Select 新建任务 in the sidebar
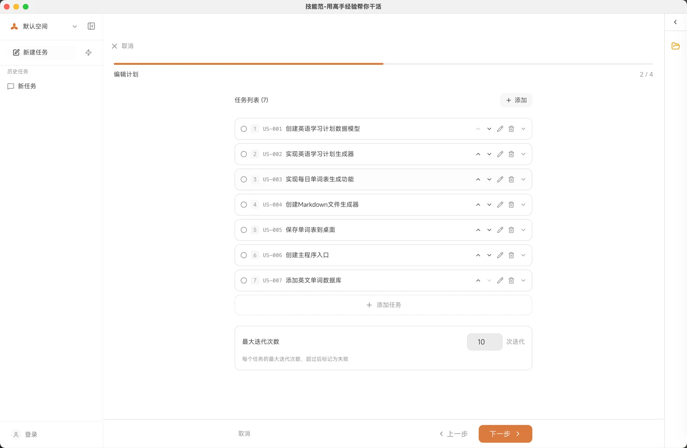 point(36,52)
